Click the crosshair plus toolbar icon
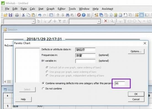Image resolution: width=152 pixels, height=109 pixels. tap(55, 21)
